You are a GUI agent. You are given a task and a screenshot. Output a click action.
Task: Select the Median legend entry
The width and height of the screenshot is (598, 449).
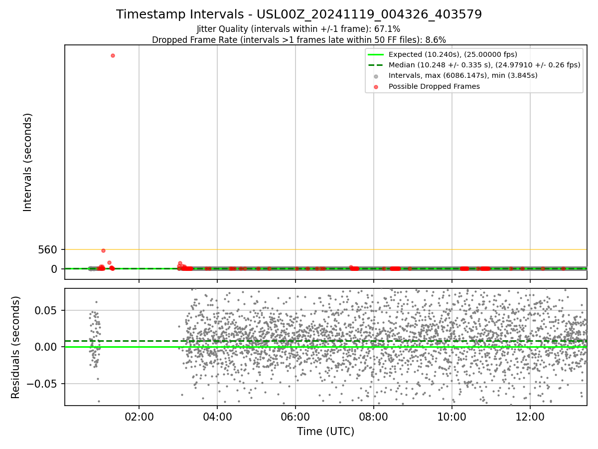(x=474, y=65)
